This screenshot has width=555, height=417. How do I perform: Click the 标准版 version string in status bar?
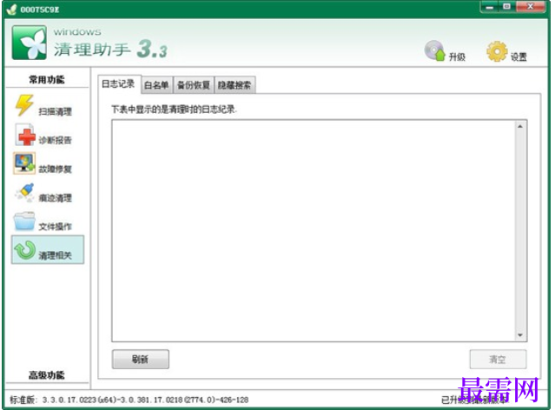pyautogui.click(x=129, y=400)
